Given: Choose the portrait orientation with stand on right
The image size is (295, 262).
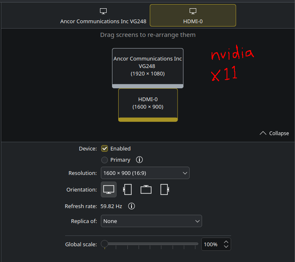Looking at the screenshot, I should coord(165,189).
